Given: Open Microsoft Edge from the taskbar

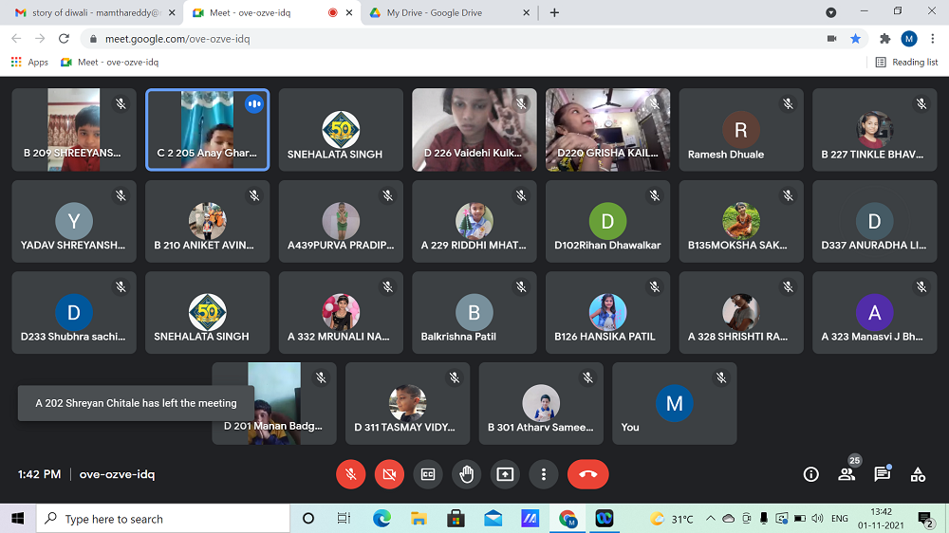Looking at the screenshot, I should pos(381,519).
